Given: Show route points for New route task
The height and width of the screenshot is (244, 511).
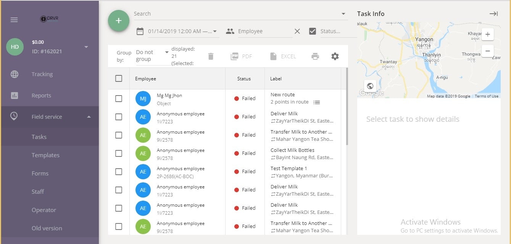Looking at the screenshot, I should [x=317, y=102].
